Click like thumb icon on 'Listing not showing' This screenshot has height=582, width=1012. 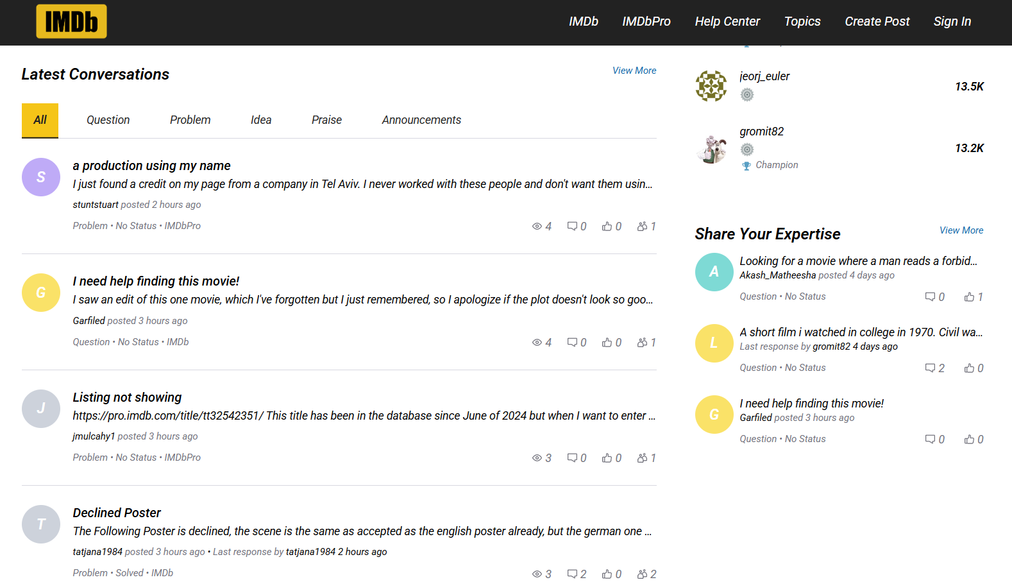click(x=607, y=458)
